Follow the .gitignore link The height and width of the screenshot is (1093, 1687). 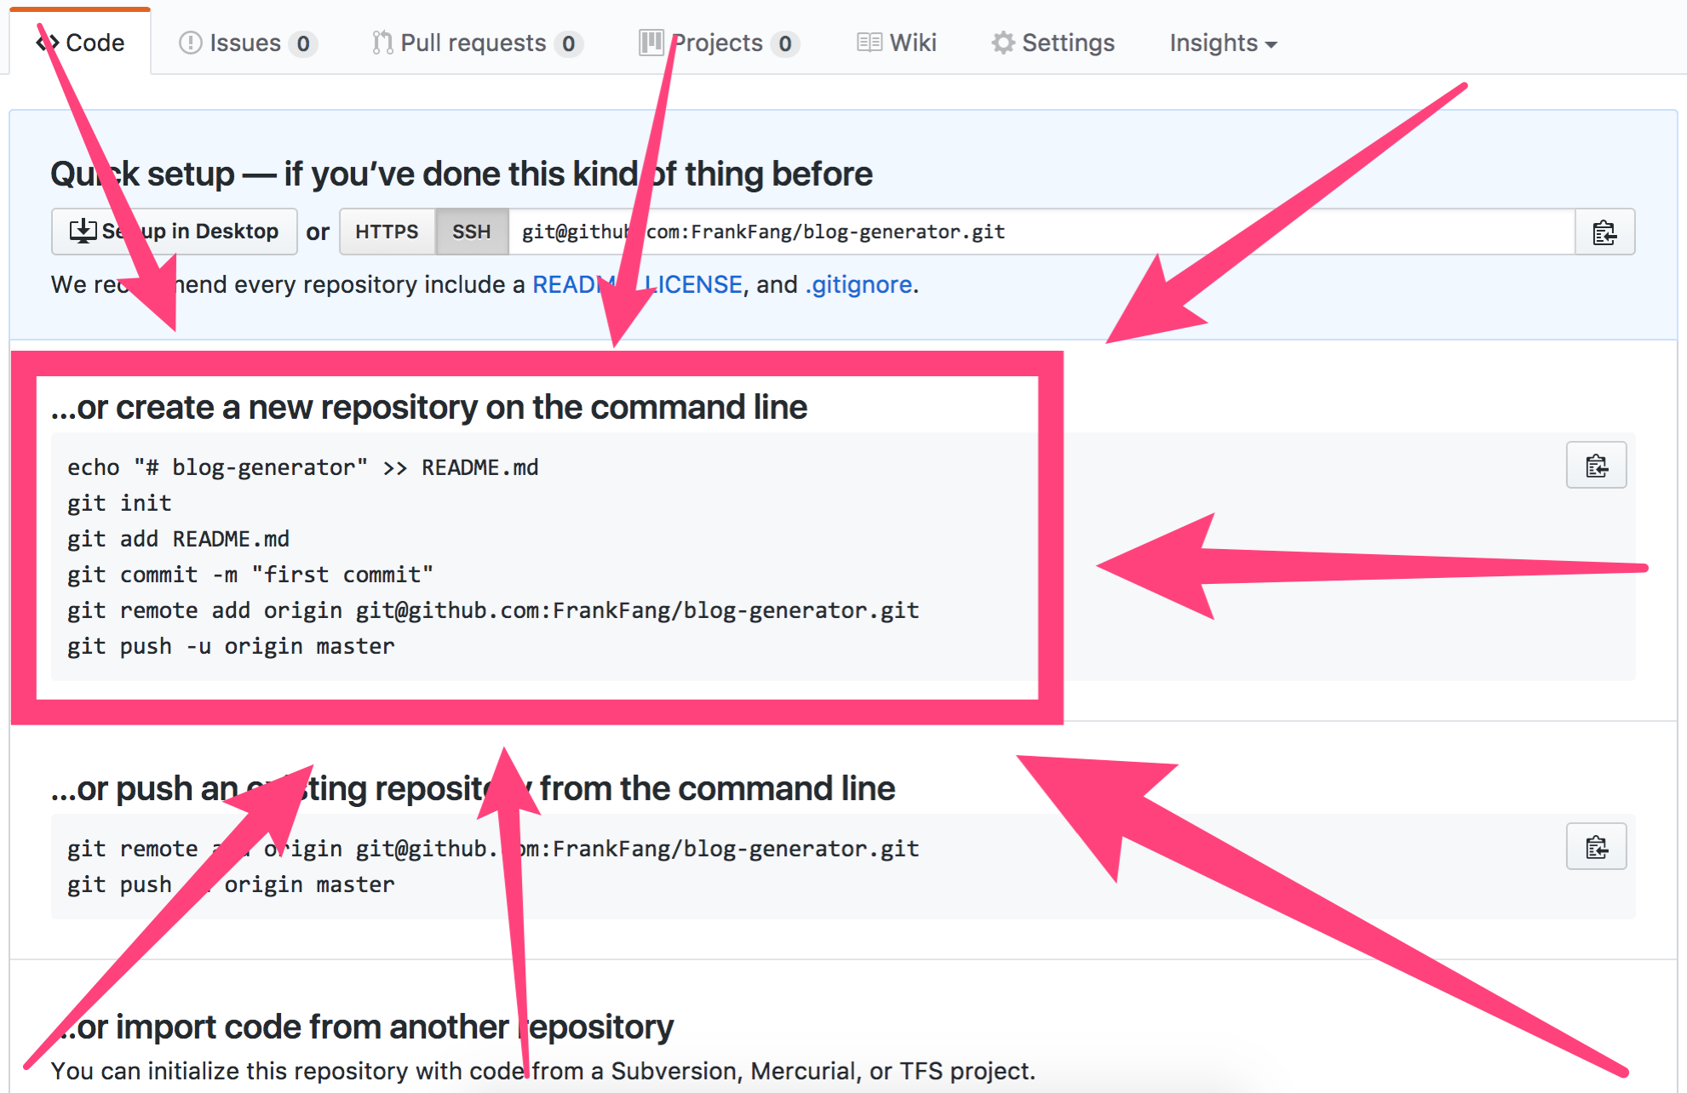(858, 284)
